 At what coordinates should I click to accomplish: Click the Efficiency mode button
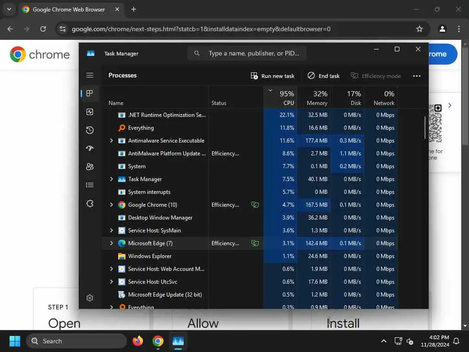tap(376, 76)
